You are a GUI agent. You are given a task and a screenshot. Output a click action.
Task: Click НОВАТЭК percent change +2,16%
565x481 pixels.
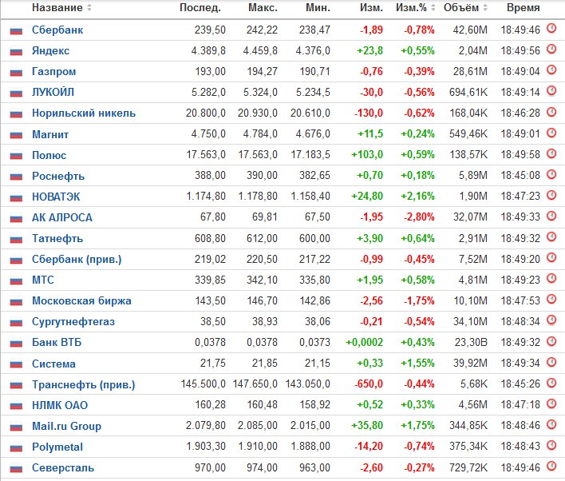(x=417, y=197)
